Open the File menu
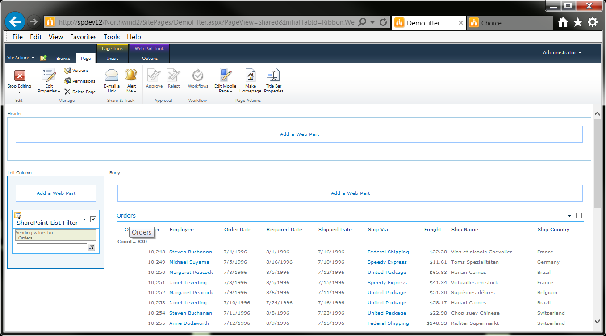Image resolution: width=606 pixels, height=336 pixels. click(x=17, y=37)
